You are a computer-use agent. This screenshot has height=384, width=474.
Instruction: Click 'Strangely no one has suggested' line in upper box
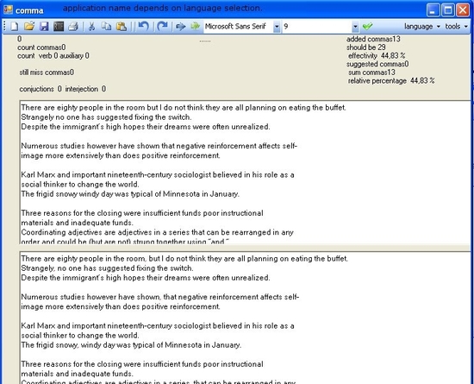point(106,117)
